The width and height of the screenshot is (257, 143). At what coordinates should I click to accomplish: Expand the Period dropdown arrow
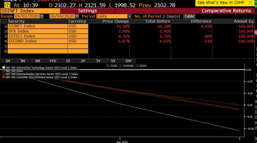pyautogui.click(x=130, y=16)
